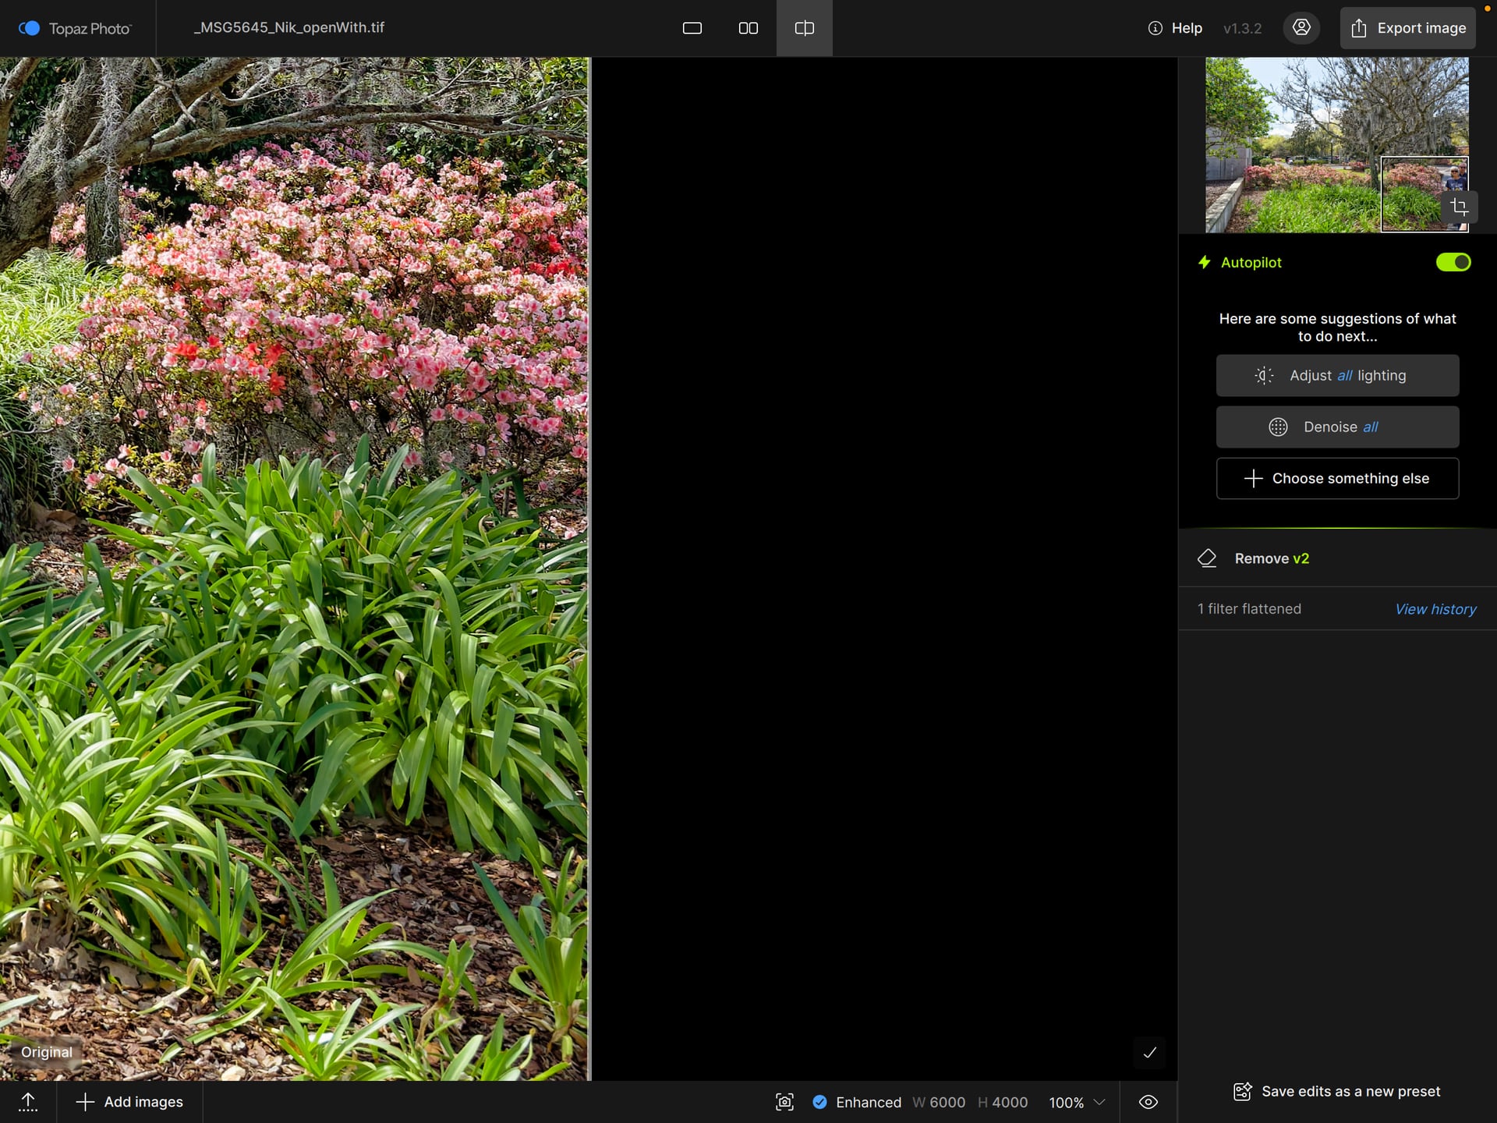This screenshot has height=1123, width=1497.
Task: Click the checkmark icon in the preview corner
Action: (x=1149, y=1053)
